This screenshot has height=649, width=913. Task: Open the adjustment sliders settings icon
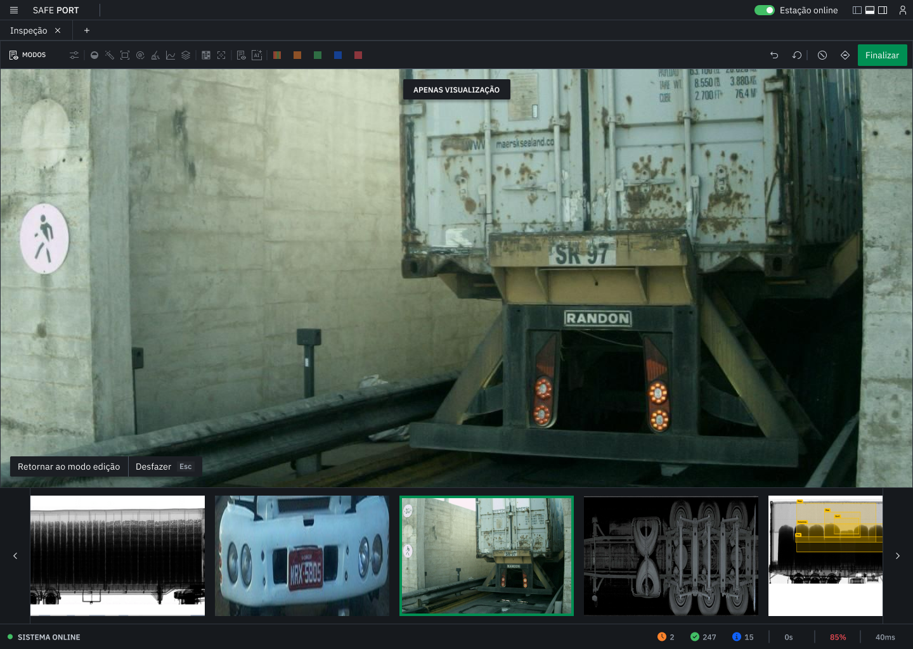click(74, 55)
